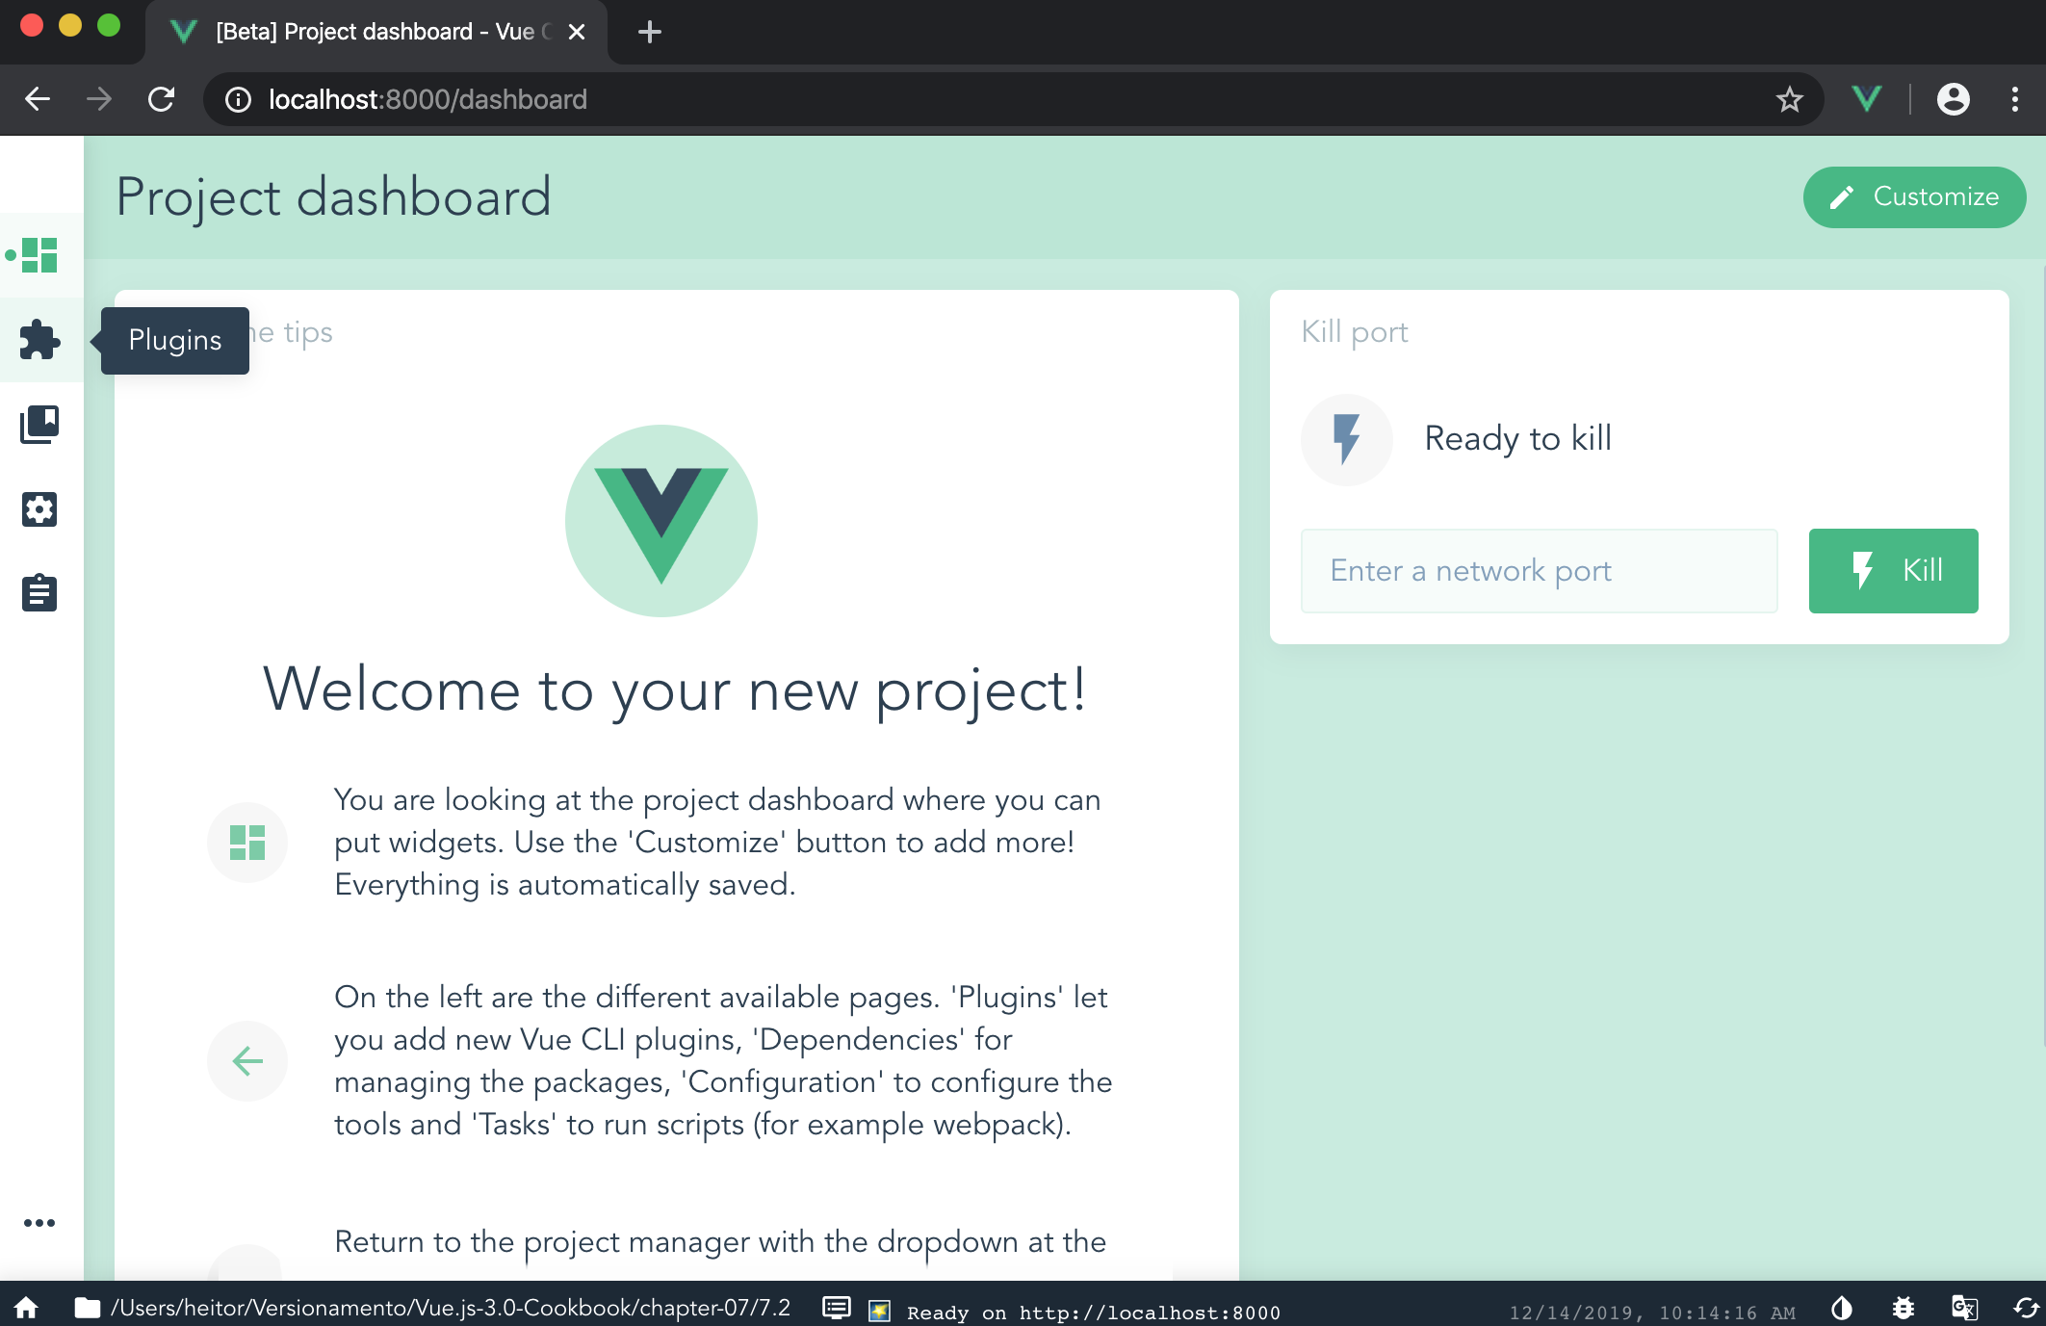Click the green Kill button
The width and height of the screenshot is (2046, 1326).
click(1893, 571)
